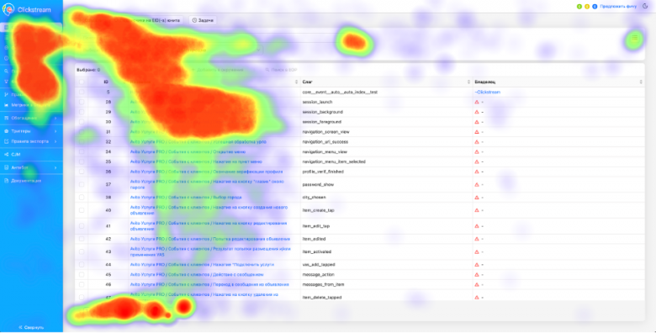Check the checkbox for row ID 36
Image resolution: width=656 pixels, height=333 pixels.
point(82,172)
